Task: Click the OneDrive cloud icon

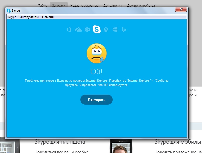Action: pos(78,30)
